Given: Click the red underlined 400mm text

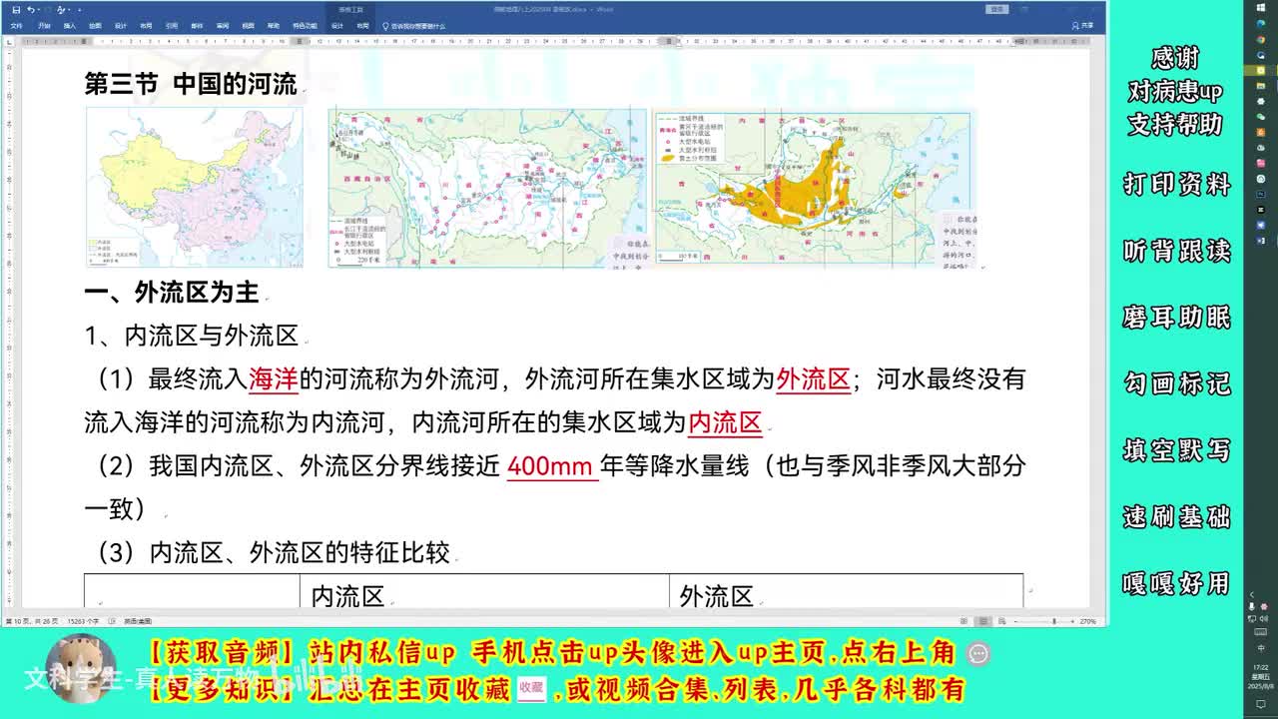Looking at the screenshot, I should pyautogui.click(x=551, y=466).
